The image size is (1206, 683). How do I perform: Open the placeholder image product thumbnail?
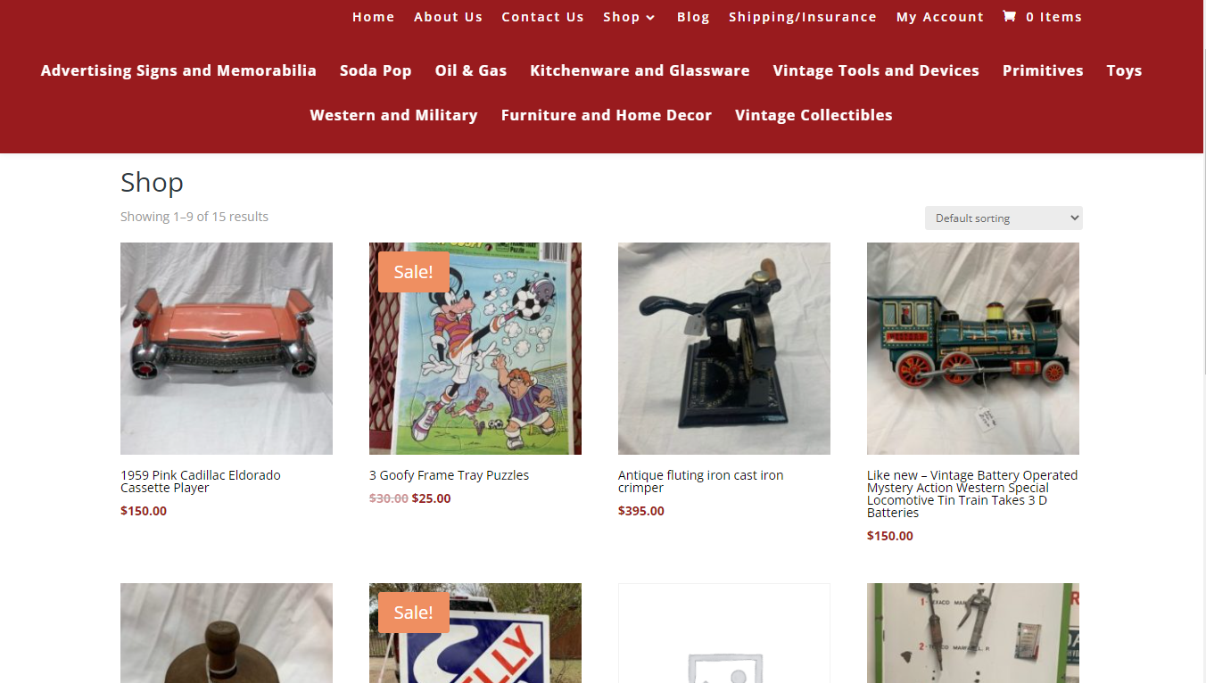(724, 633)
